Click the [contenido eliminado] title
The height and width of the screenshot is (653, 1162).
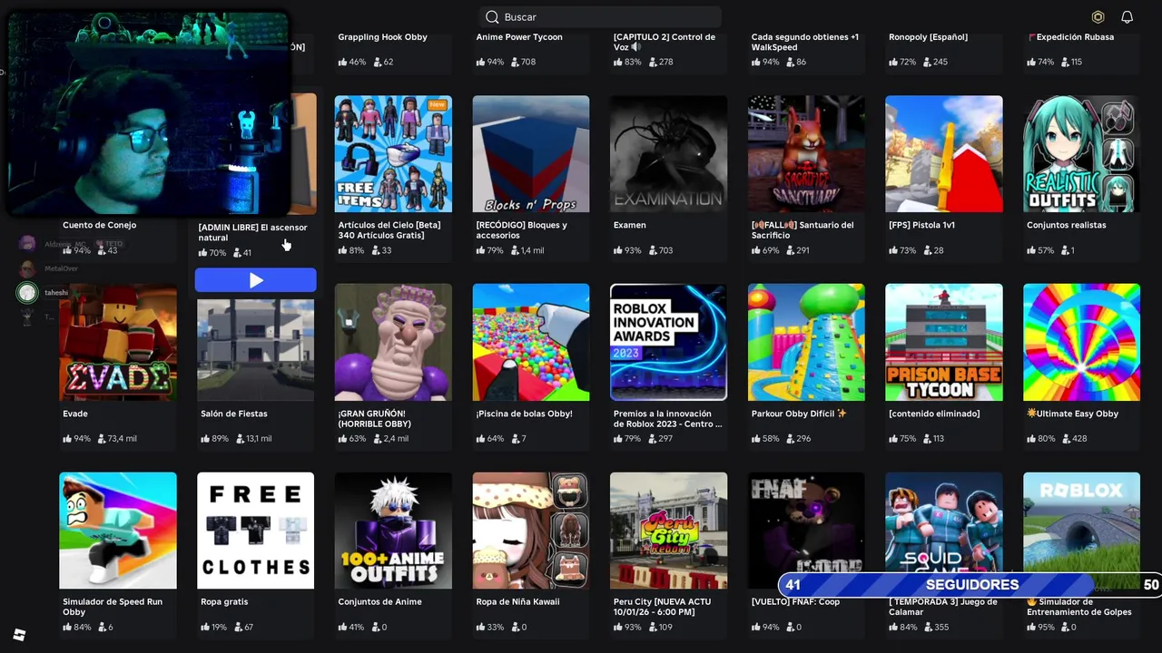[934, 414]
